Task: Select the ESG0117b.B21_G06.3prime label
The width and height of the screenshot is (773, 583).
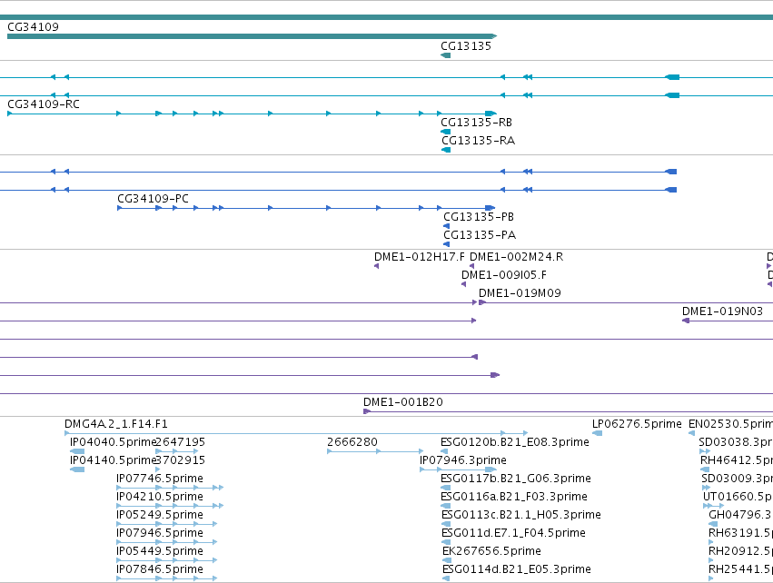Action: point(516,479)
